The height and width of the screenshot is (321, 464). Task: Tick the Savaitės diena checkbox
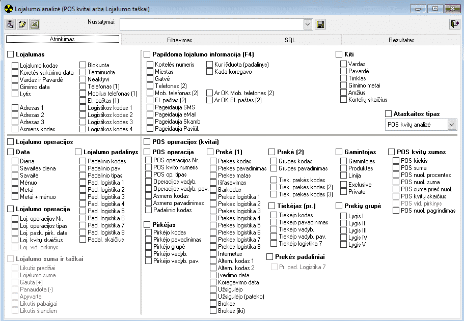point(15,168)
